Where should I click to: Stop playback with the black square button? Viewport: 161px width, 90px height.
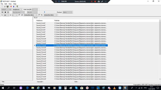point(5,12)
